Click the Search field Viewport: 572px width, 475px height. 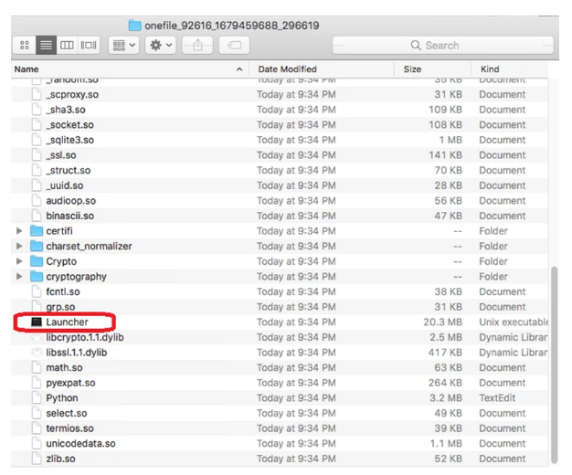(443, 46)
